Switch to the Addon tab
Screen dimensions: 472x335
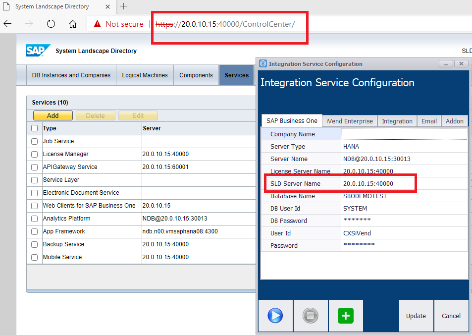[x=455, y=121]
